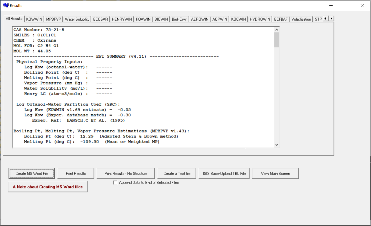
Task: Open the ECOSAR tab
Action: click(x=101, y=19)
